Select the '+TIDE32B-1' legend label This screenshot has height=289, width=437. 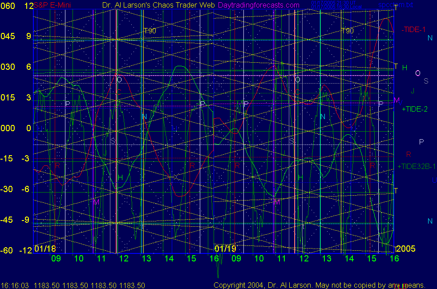[417, 166]
